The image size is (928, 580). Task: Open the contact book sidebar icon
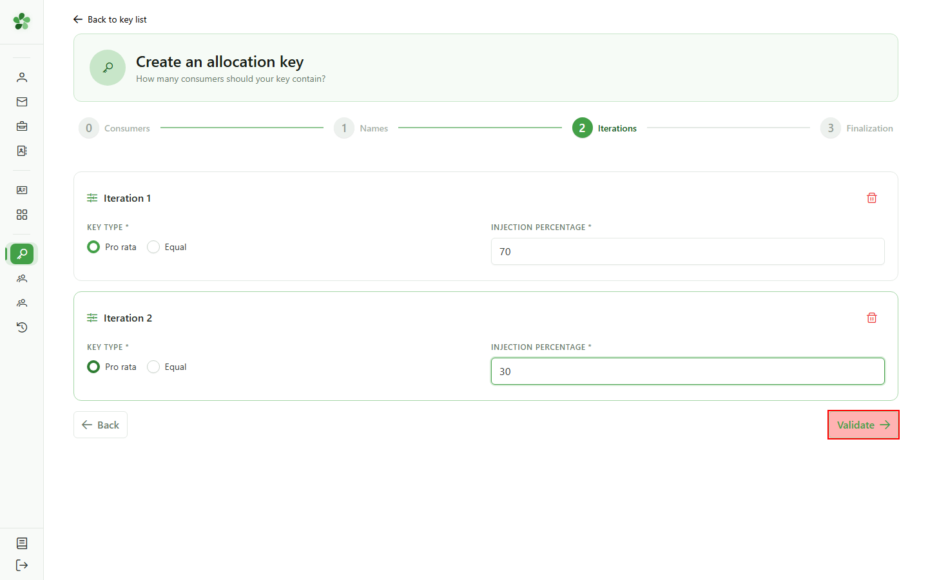[22, 151]
